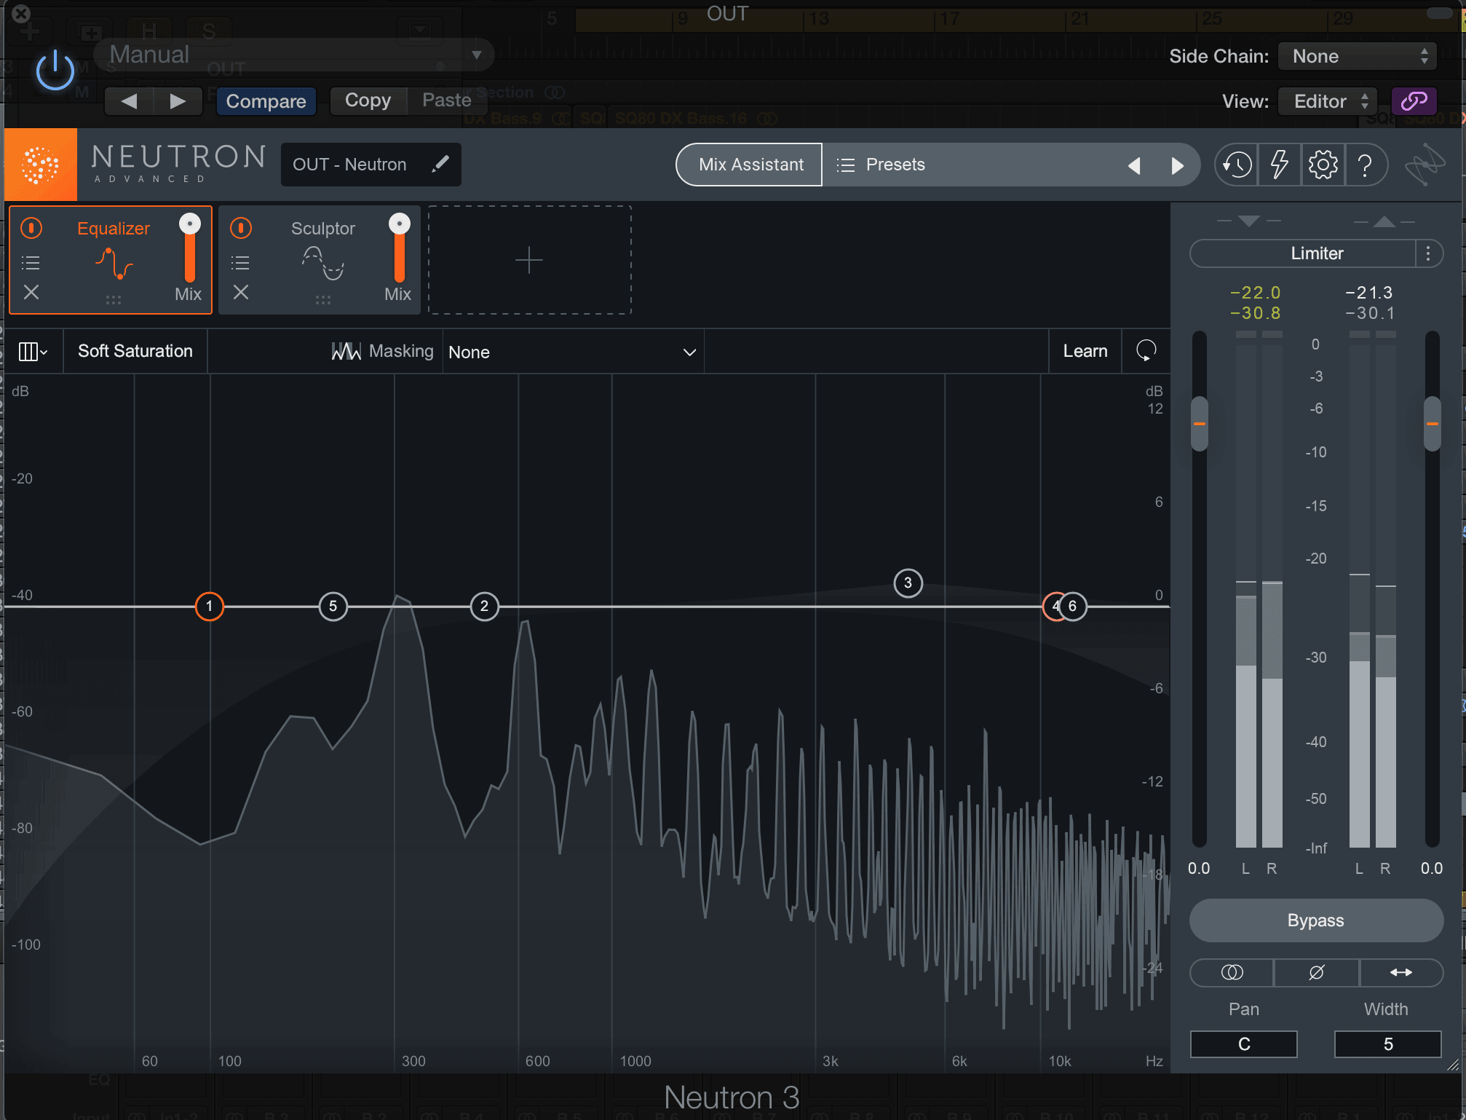Remove the Sculptor module with X
This screenshot has width=1466, height=1120.
point(241,292)
